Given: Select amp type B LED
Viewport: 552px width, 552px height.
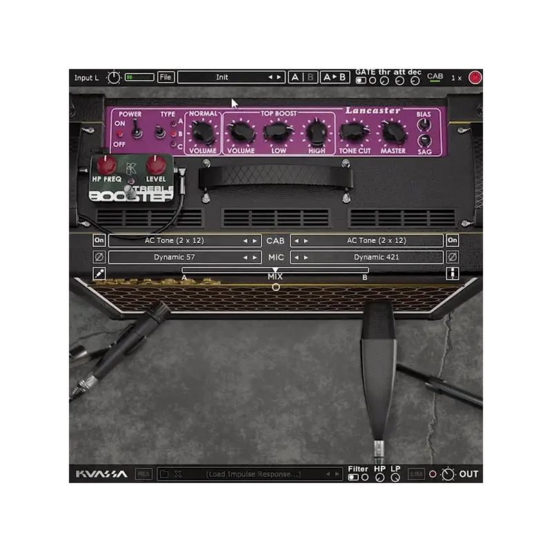Looking at the screenshot, I should pyautogui.click(x=174, y=134).
